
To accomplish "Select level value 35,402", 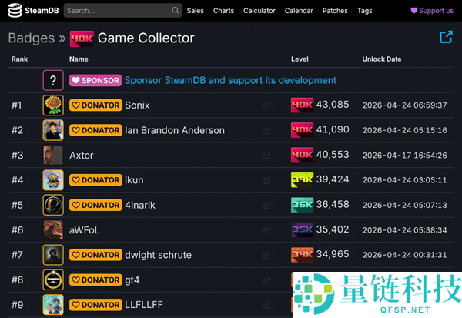I will pyautogui.click(x=333, y=229).
